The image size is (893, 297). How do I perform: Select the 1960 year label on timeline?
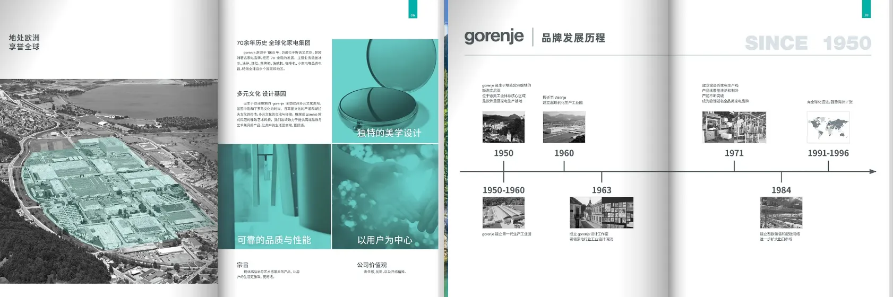pyautogui.click(x=564, y=153)
